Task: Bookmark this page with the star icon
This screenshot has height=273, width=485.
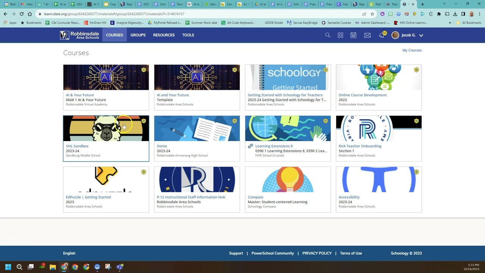Action: click(372, 14)
